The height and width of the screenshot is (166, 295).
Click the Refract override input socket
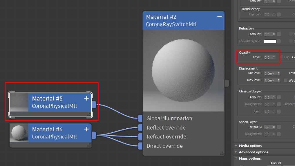140,137
